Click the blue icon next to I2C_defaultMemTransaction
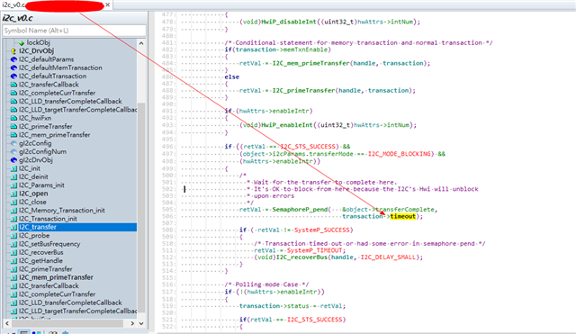The height and width of the screenshot is (334, 576). pyautogui.click(x=13, y=68)
